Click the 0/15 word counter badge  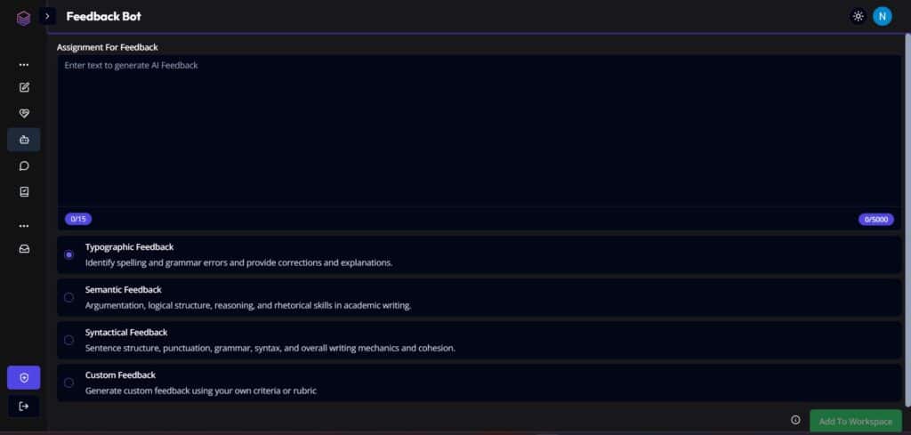78,219
